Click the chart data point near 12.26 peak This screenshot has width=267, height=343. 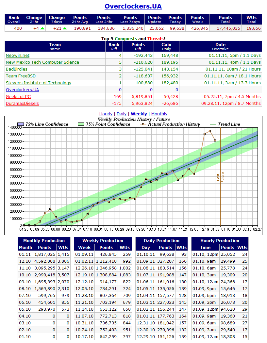coord(210,131)
